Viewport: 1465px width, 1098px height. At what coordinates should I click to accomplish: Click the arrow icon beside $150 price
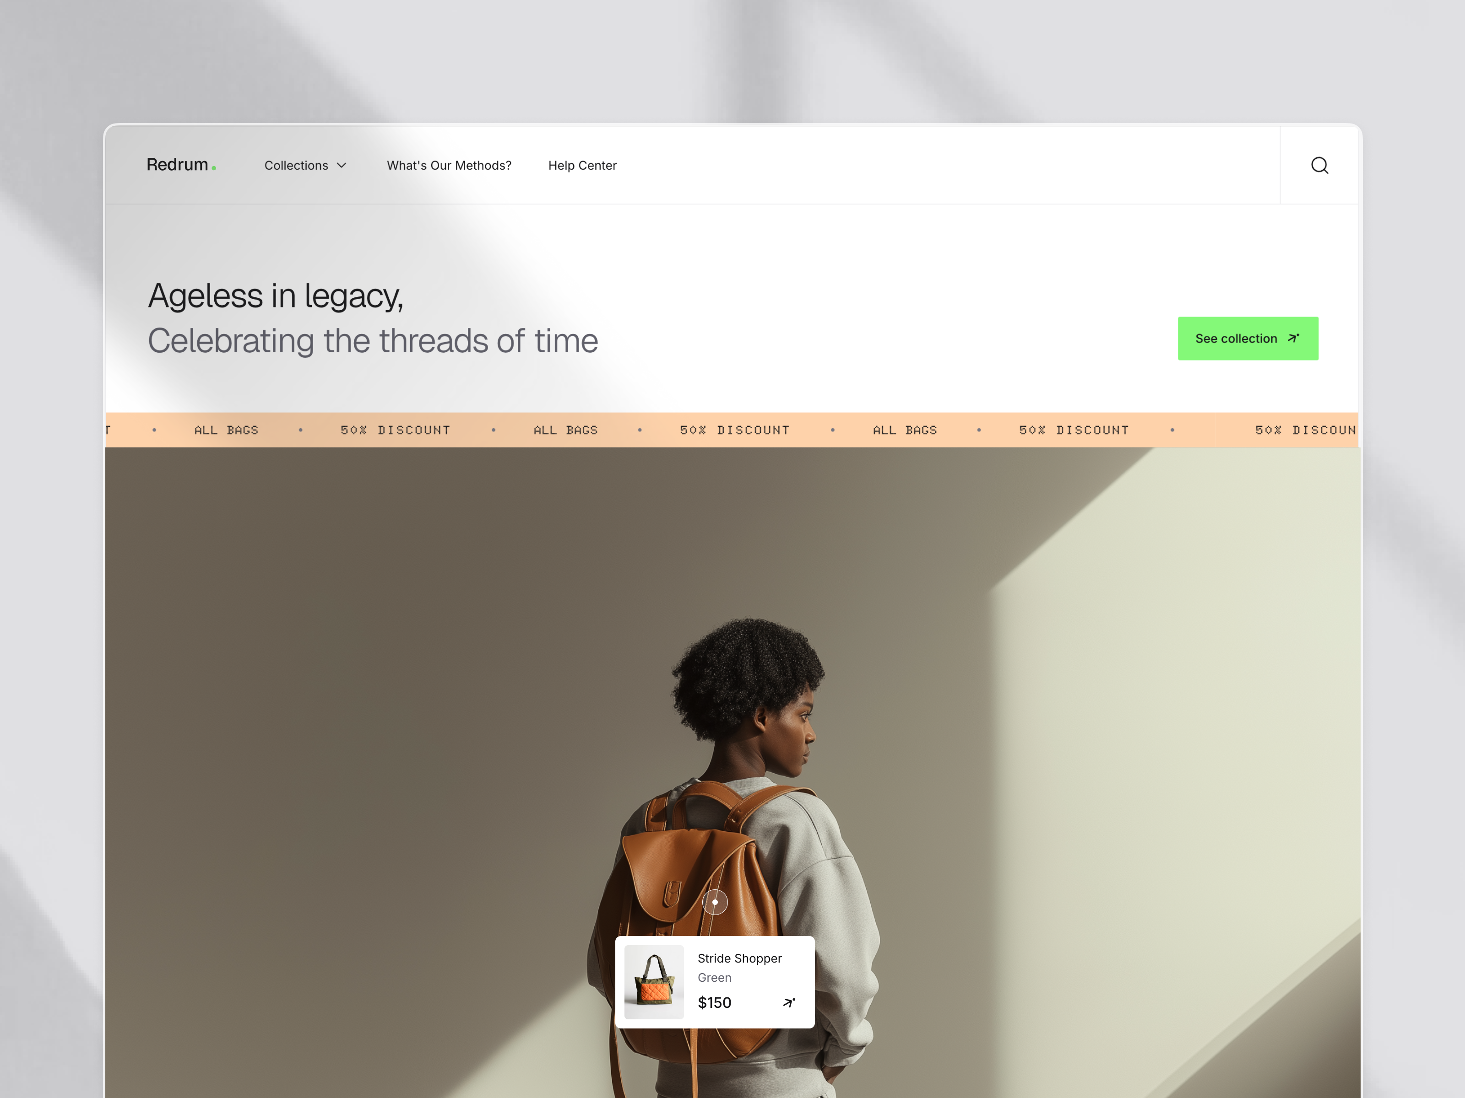pyautogui.click(x=788, y=1003)
